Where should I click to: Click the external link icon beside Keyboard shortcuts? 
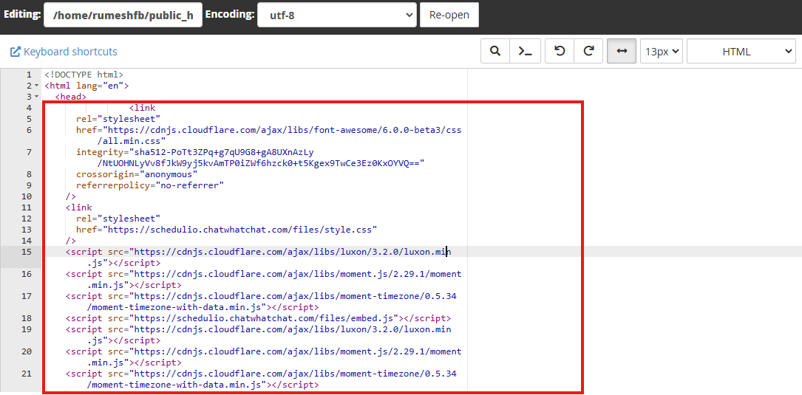(16, 52)
